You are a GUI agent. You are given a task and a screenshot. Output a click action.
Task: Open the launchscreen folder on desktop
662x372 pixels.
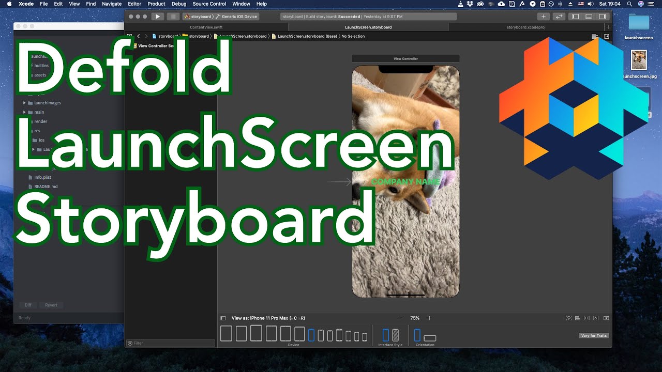pos(639,26)
